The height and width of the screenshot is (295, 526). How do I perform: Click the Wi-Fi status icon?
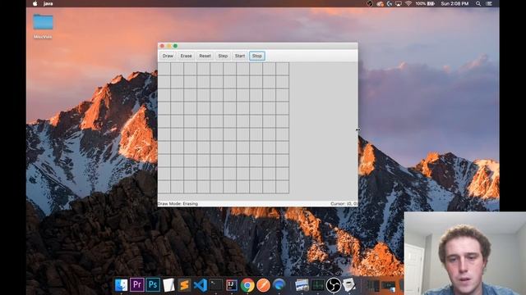[408, 3]
